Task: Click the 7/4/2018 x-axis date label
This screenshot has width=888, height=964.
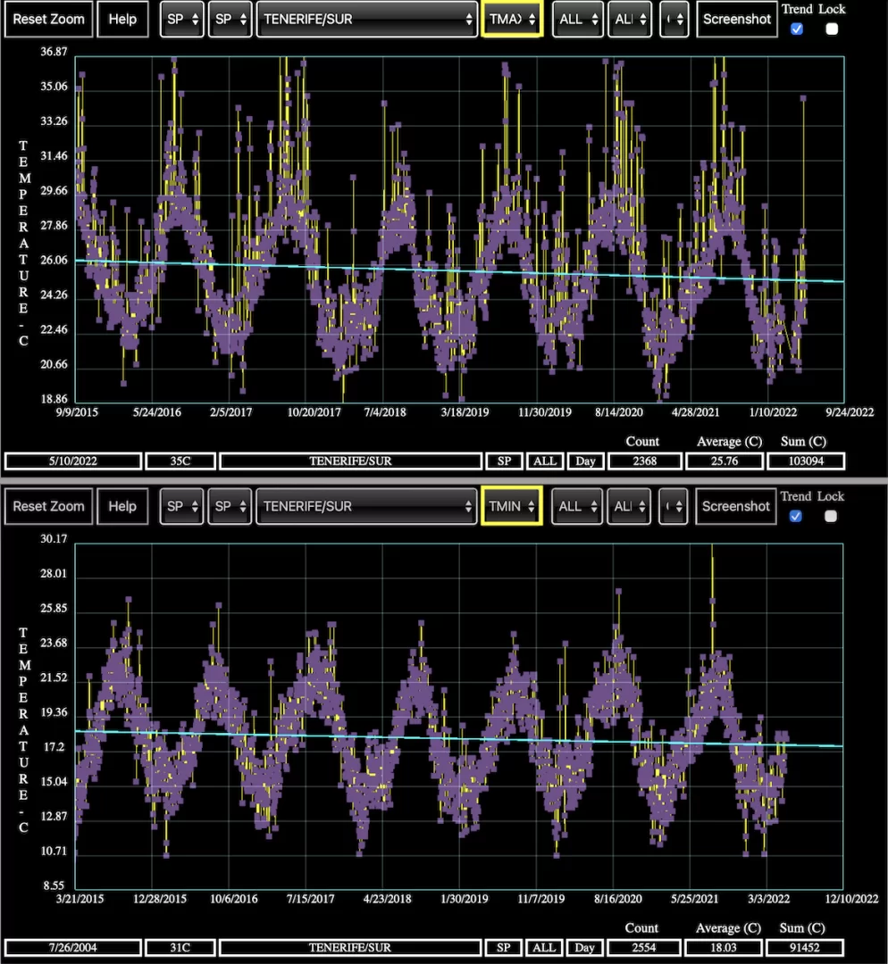Action: pyautogui.click(x=385, y=411)
